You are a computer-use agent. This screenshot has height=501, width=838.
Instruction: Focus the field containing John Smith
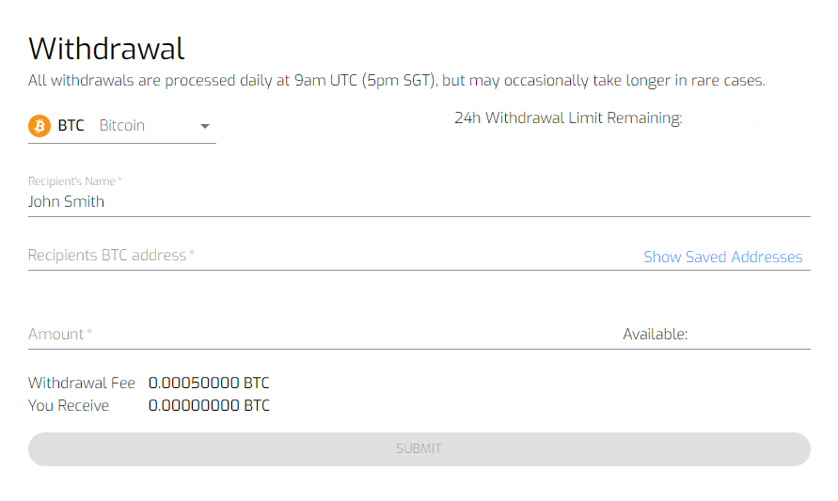point(419,202)
